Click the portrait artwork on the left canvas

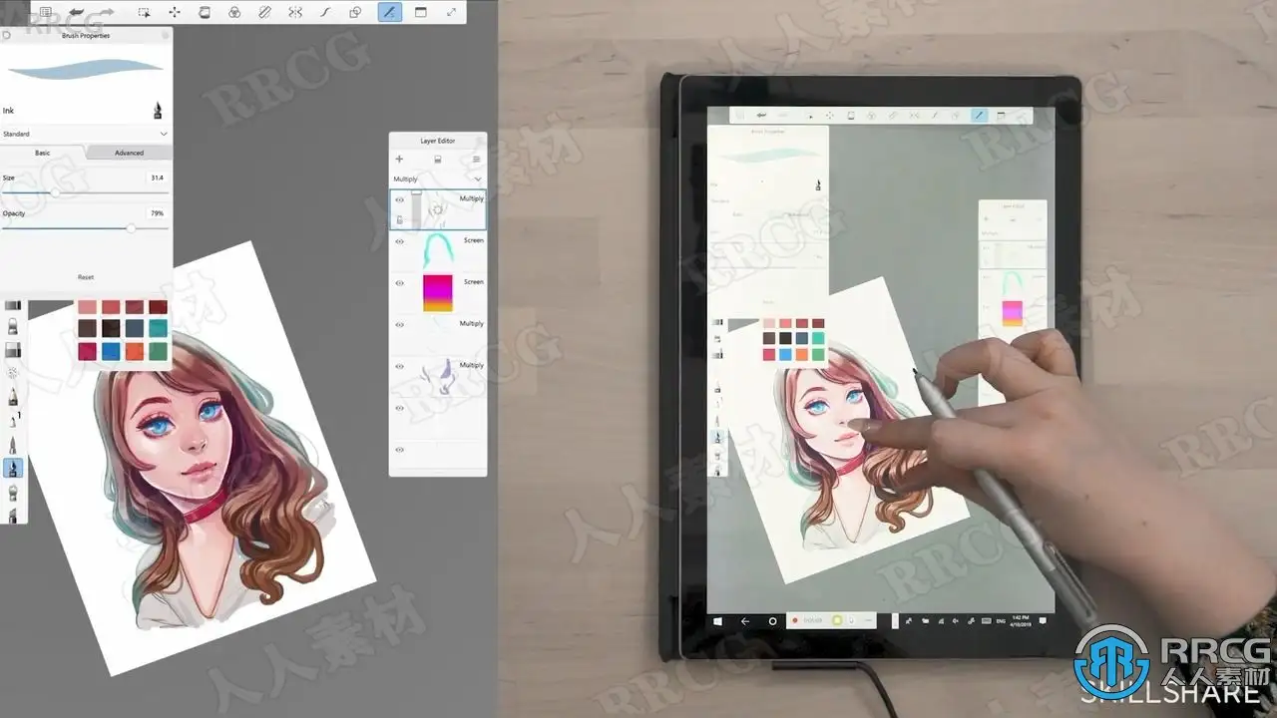[201, 461]
